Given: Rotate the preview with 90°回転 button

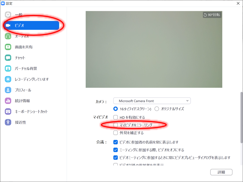Looking at the screenshot, I should (x=212, y=15).
